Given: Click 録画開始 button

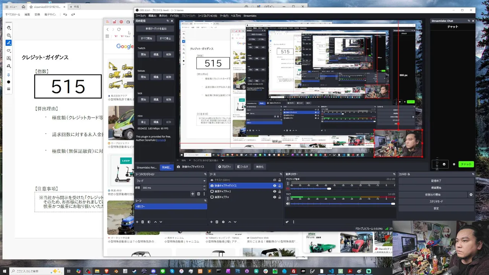Looking at the screenshot, I should pos(436,188).
